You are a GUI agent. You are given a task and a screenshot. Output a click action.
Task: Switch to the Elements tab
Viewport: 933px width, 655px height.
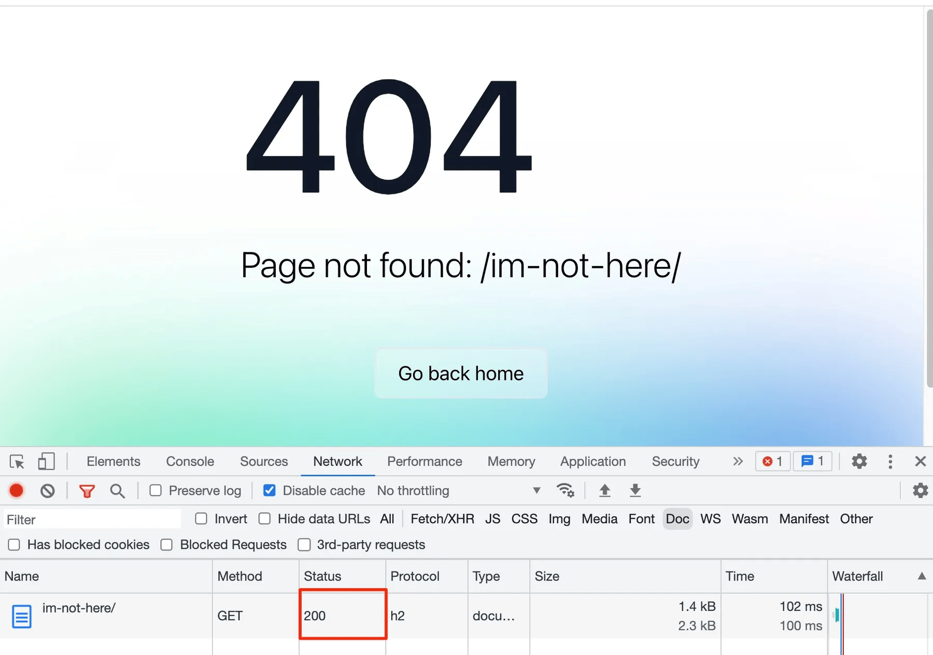click(x=114, y=461)
